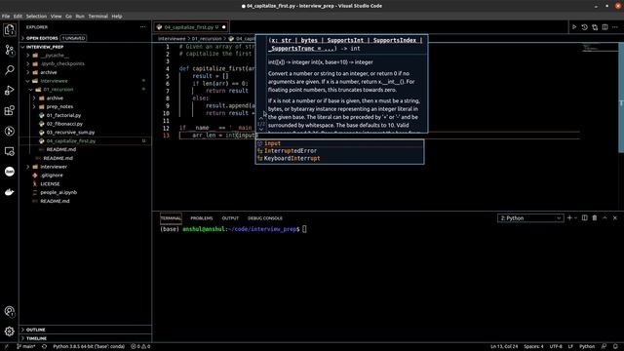Choose the KeyboardInterrupt suggestion
This screenshot has height=351, width=624.
click(339, 158)
